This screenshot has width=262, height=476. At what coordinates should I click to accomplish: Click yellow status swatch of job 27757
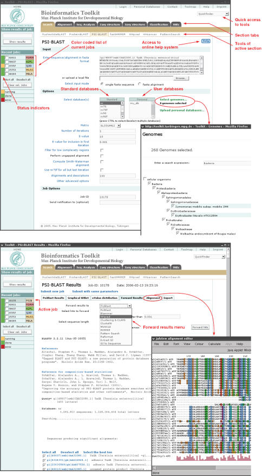click(x=3, y=66)
